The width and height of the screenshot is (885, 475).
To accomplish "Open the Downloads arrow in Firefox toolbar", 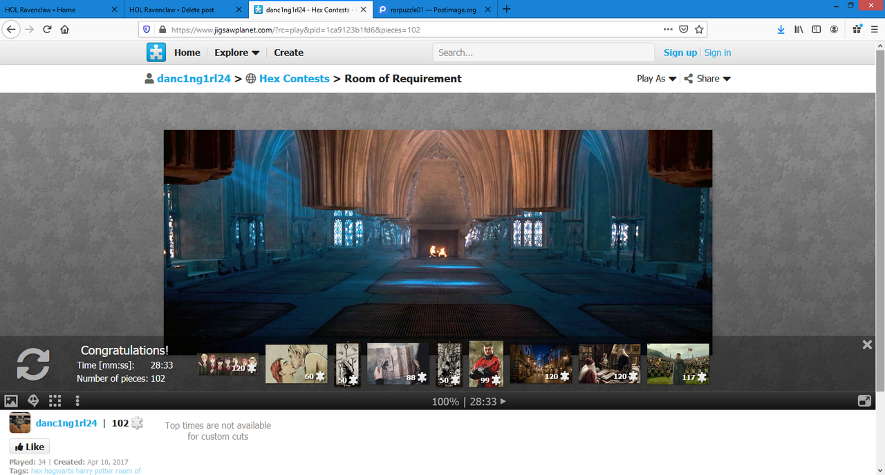I will (x=781, y=30).
